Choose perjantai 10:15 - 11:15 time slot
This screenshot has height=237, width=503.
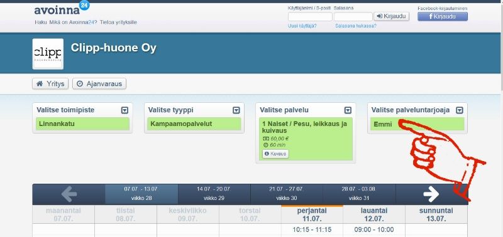[312, 229]
